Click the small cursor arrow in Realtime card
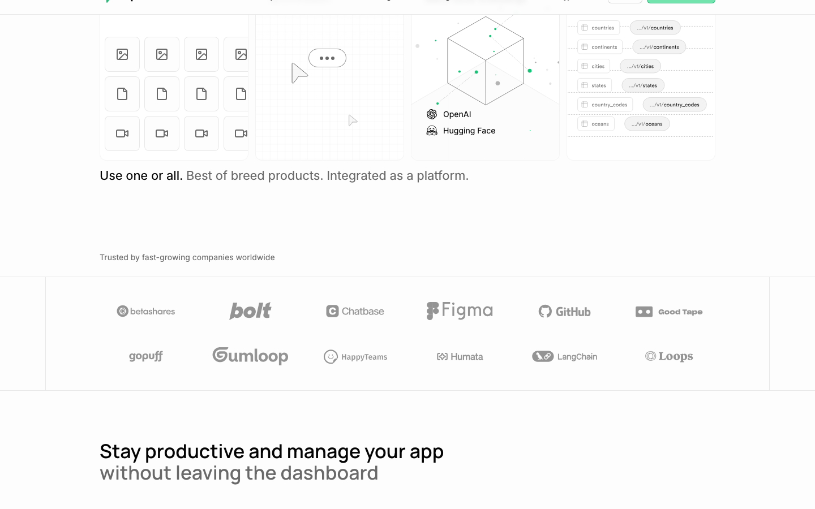This screenshot has width=815, height=509. (x=353, y=120)
